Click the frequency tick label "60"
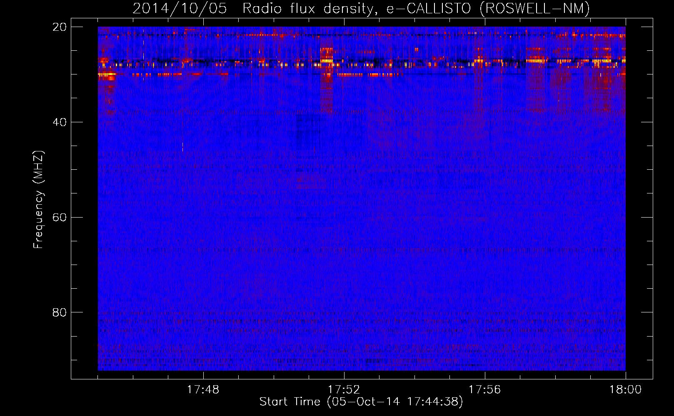 click(60, 217)
